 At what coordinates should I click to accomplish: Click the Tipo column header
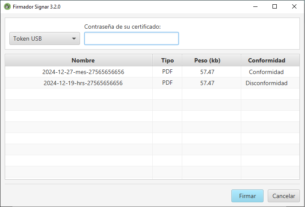point(167,60)
